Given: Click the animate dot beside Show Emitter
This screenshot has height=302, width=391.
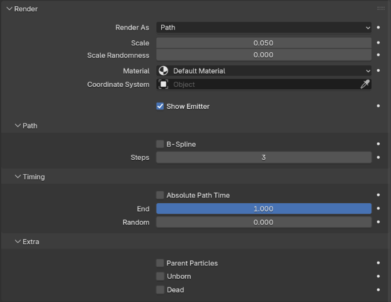Looking at the screenshot, I should [378, 106].
